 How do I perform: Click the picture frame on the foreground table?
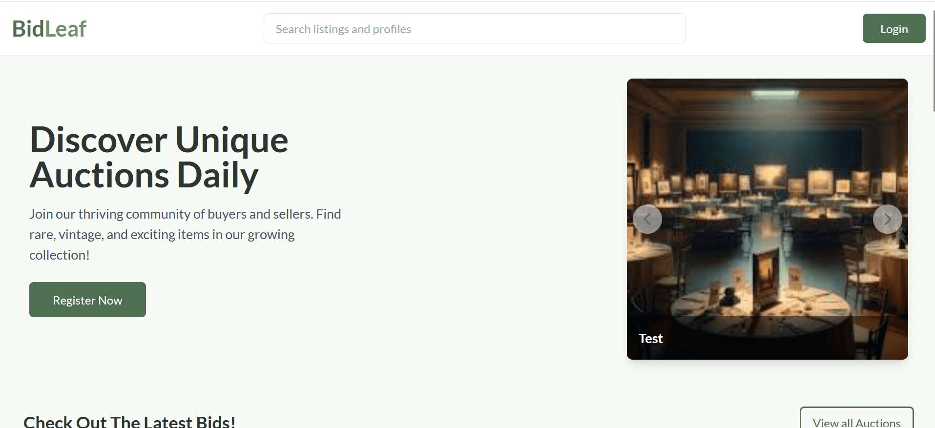(x=766, y=272)
